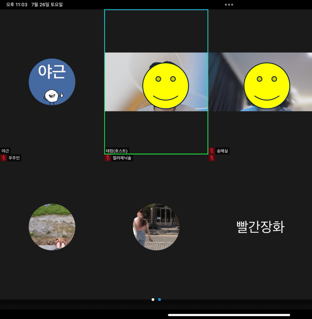Open the three-dot multitasking menu at top
Screen dimensions: 312x319
229,5
